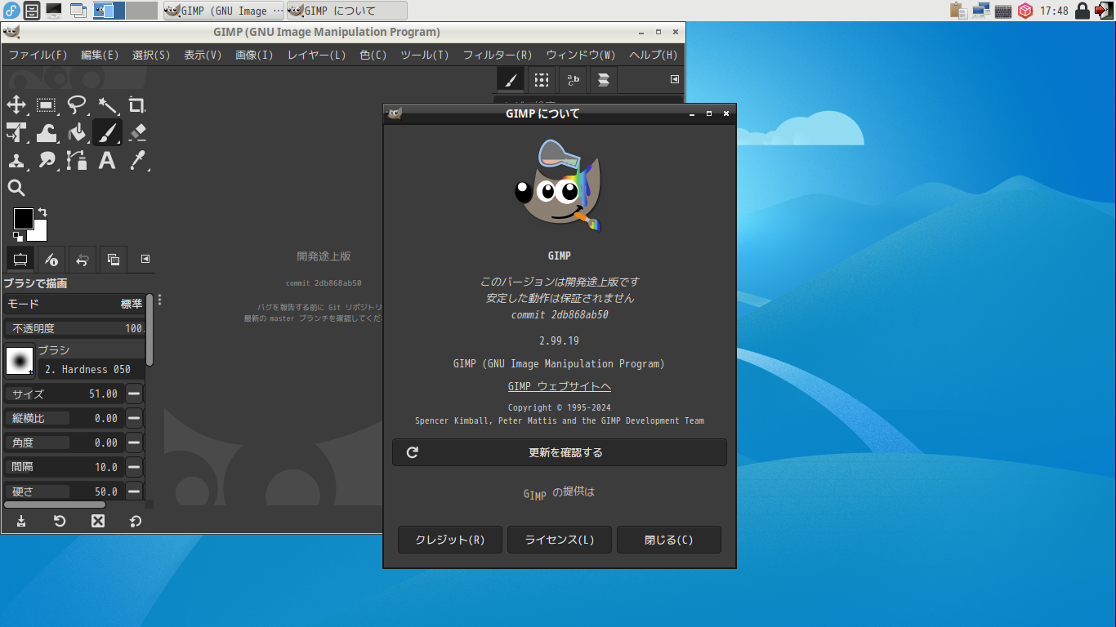Select the Paths tool
Screen dimensions: 1116x627
click(x=77, y=160)
